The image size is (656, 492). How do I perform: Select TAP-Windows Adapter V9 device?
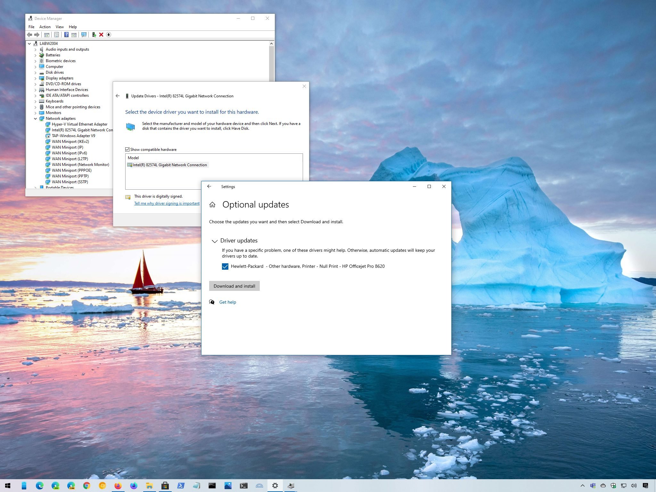click(x=73, y=136)
